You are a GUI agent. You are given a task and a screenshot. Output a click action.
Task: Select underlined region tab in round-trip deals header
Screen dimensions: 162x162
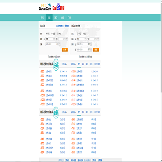(x=79, y=64)
